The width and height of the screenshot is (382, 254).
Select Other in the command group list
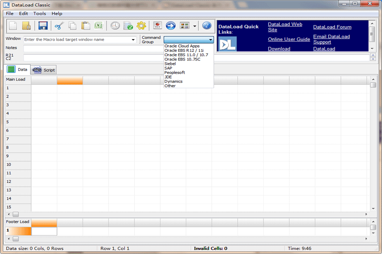(x=170, y=86)
